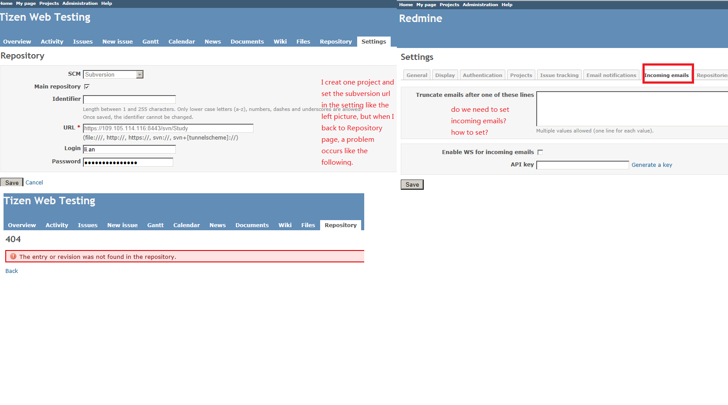Select the Email notifications settings tab
Image resolution: width=728 pixels, height=405 pixels.
click(611, 75)
